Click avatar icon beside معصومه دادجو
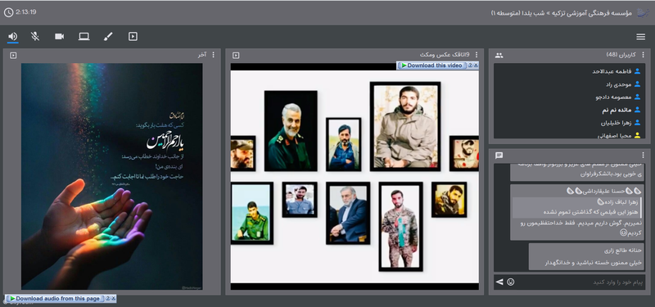This screenshot has width=655, height=307. tap(638, 97)
